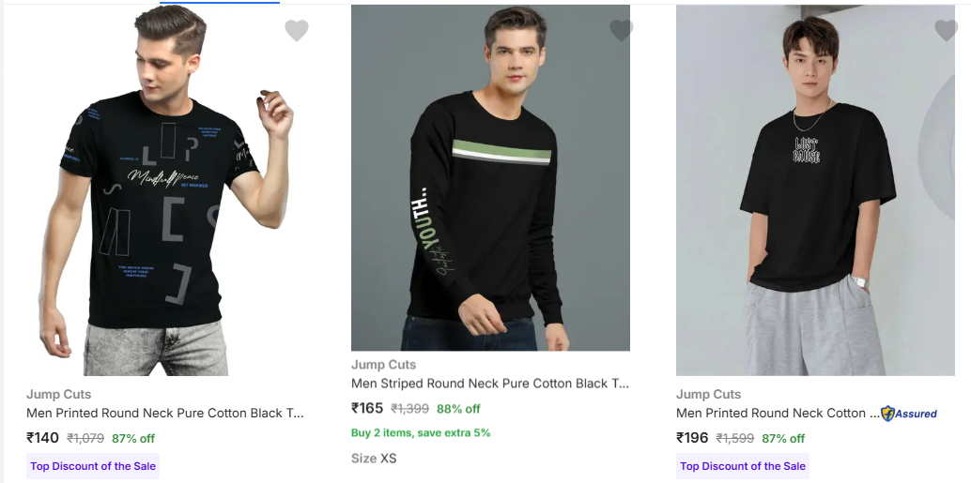Click "Buy 2 items, save extra 5%" offer
This screenshot has width=971, height=483.
coord(421,432)
